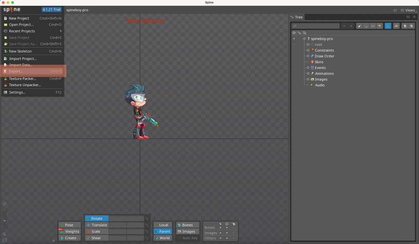The height and width of the screenshot is (244, 419).
Task: Toggle the bones filter in Tree toolbar
Action: (359, 26)
